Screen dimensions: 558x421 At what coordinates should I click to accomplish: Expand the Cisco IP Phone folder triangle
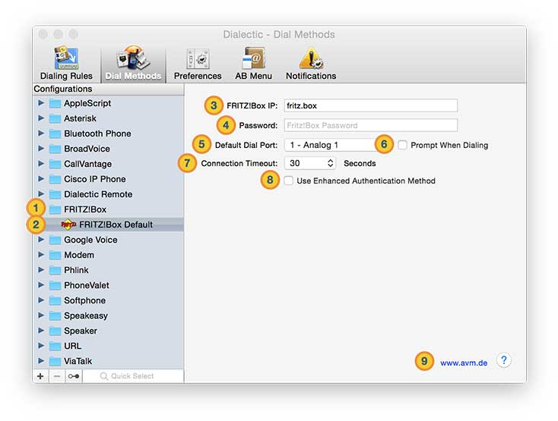[x=41, y=178]
